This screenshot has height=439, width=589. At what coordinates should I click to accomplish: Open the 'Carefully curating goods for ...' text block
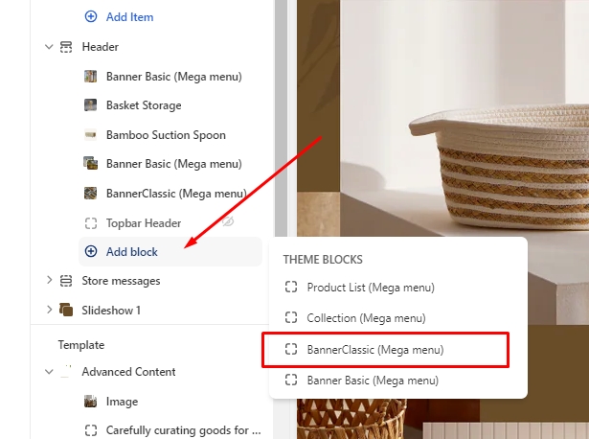[x=183, y=430]
